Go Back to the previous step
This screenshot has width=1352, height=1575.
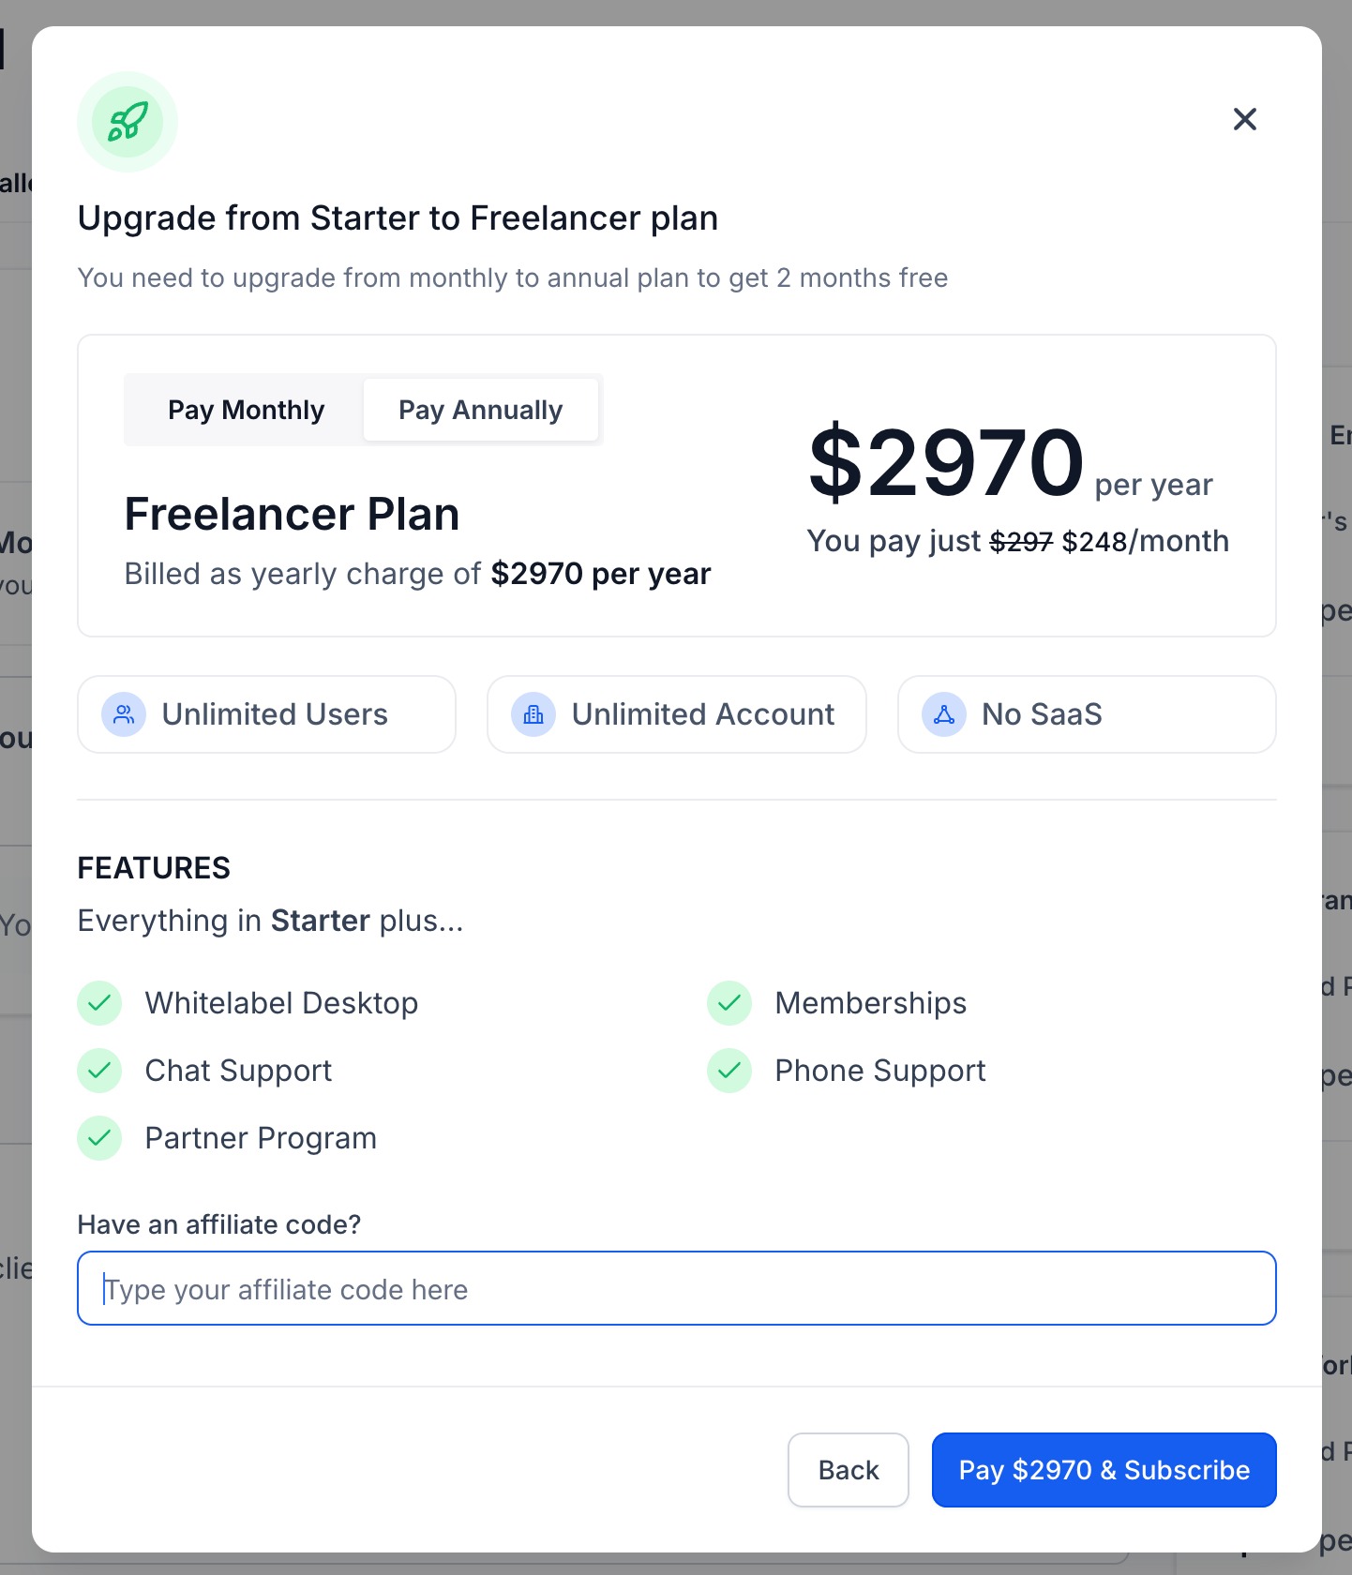[849, 1470]
